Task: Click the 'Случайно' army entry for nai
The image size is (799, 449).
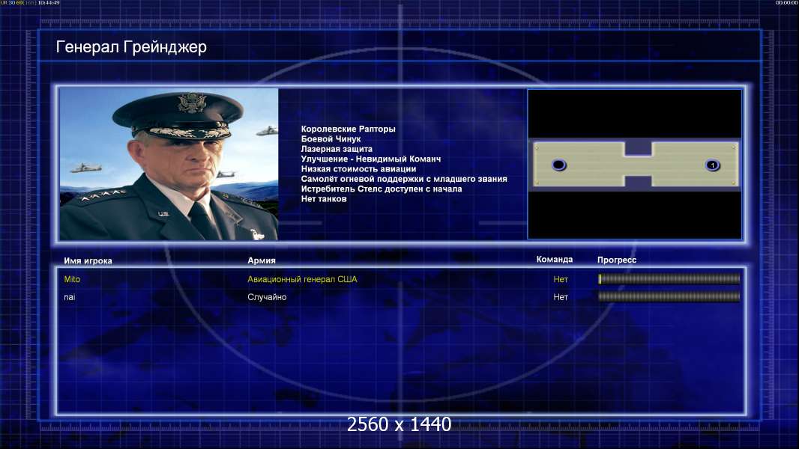Action: pos(267,297)
